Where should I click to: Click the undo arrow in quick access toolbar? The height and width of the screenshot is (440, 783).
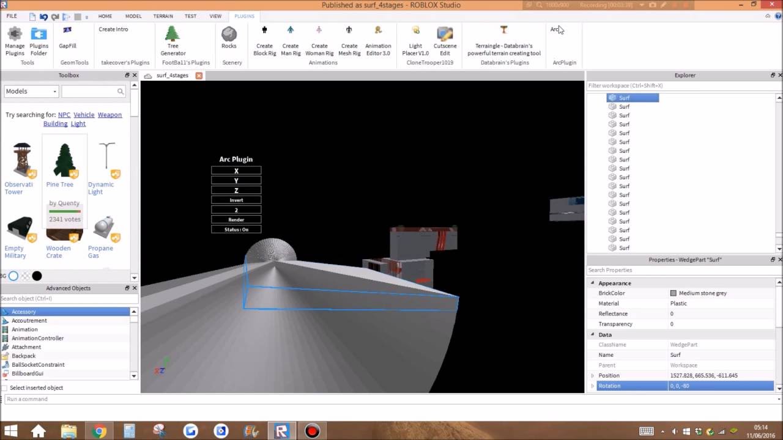pos(43,16)
